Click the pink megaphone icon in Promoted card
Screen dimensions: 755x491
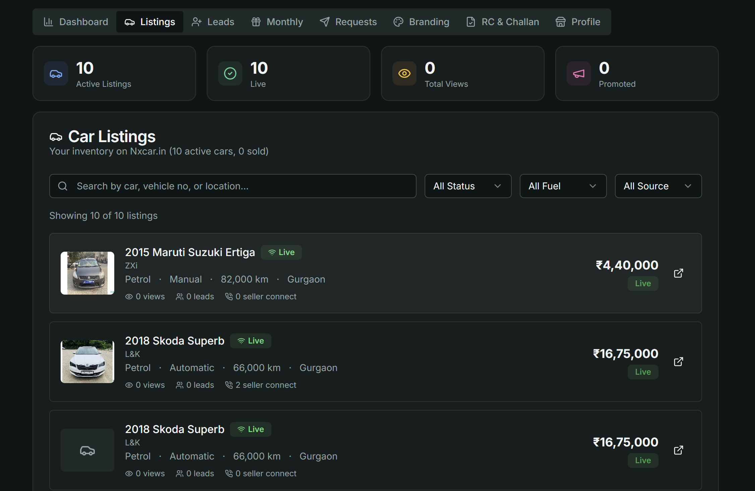point(579,73)
